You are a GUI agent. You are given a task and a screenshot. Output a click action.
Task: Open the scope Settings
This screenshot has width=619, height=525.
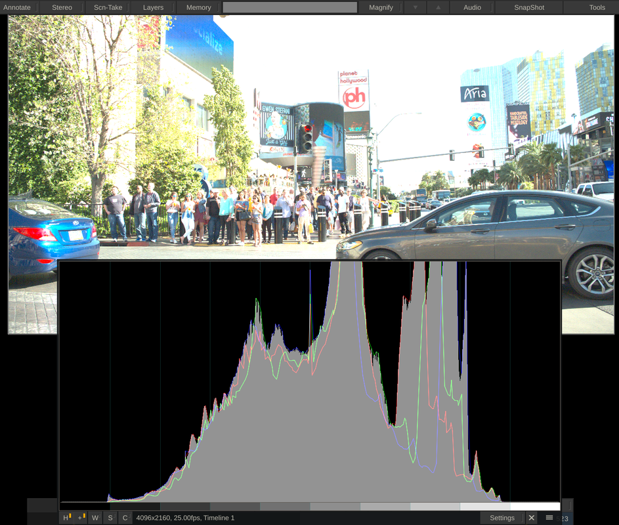point(502,518)
